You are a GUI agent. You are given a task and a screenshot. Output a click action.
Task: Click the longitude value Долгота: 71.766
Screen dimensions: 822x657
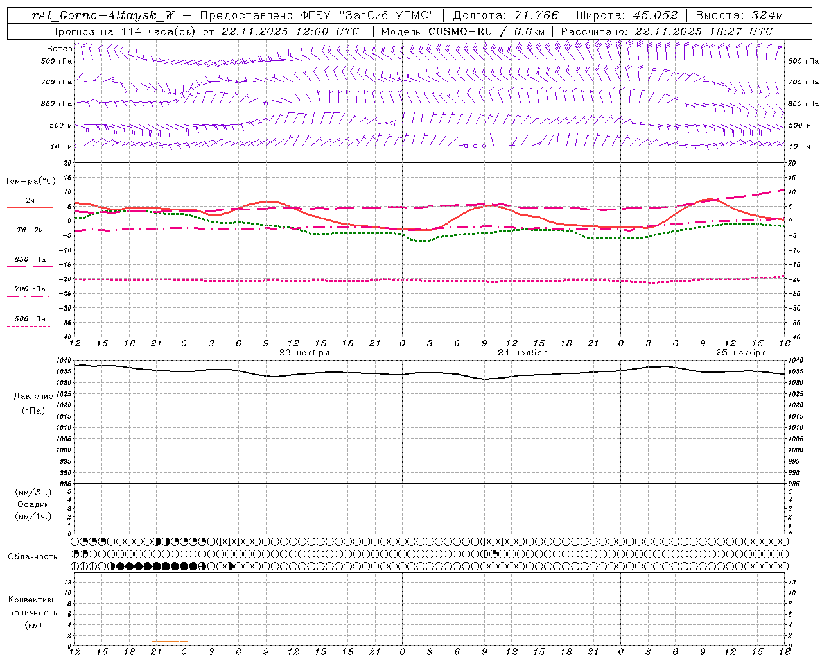(506, 15)
